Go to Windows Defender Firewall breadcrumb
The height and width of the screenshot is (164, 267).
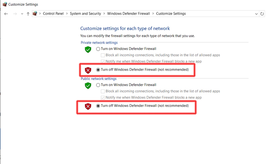[x=128, y=13]
